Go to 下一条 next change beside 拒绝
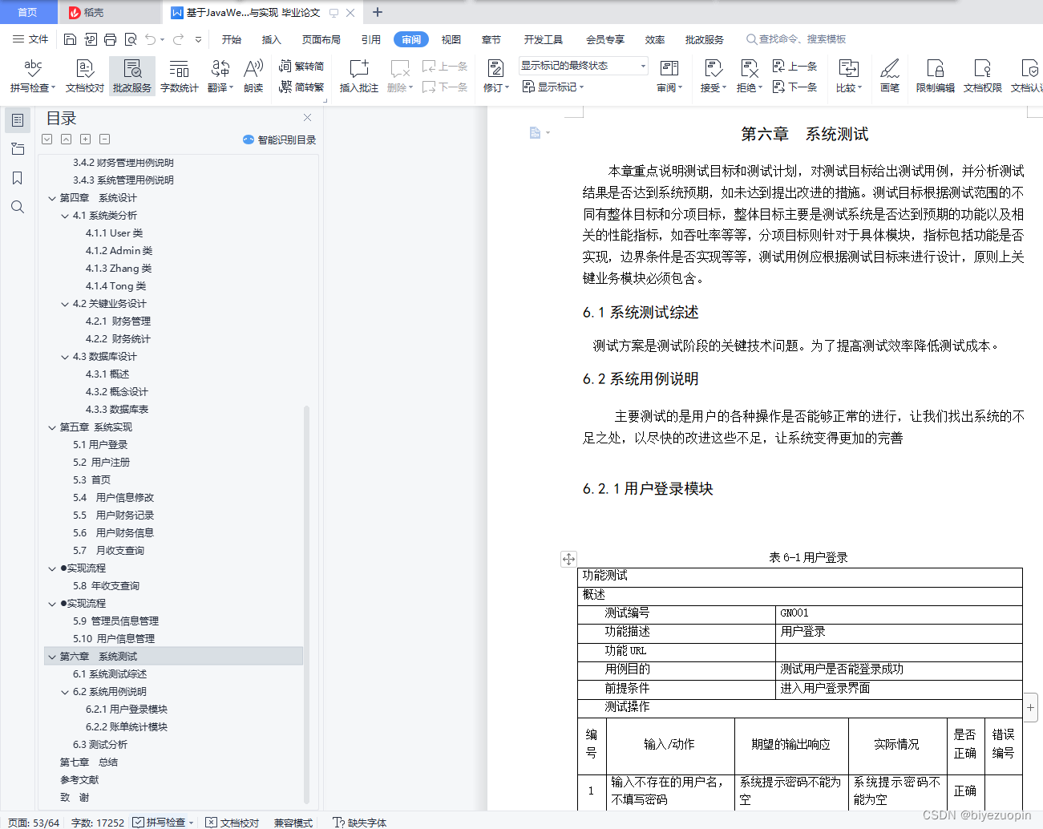The height and width of the screenshot is (829, 1043). click(794, 87)
